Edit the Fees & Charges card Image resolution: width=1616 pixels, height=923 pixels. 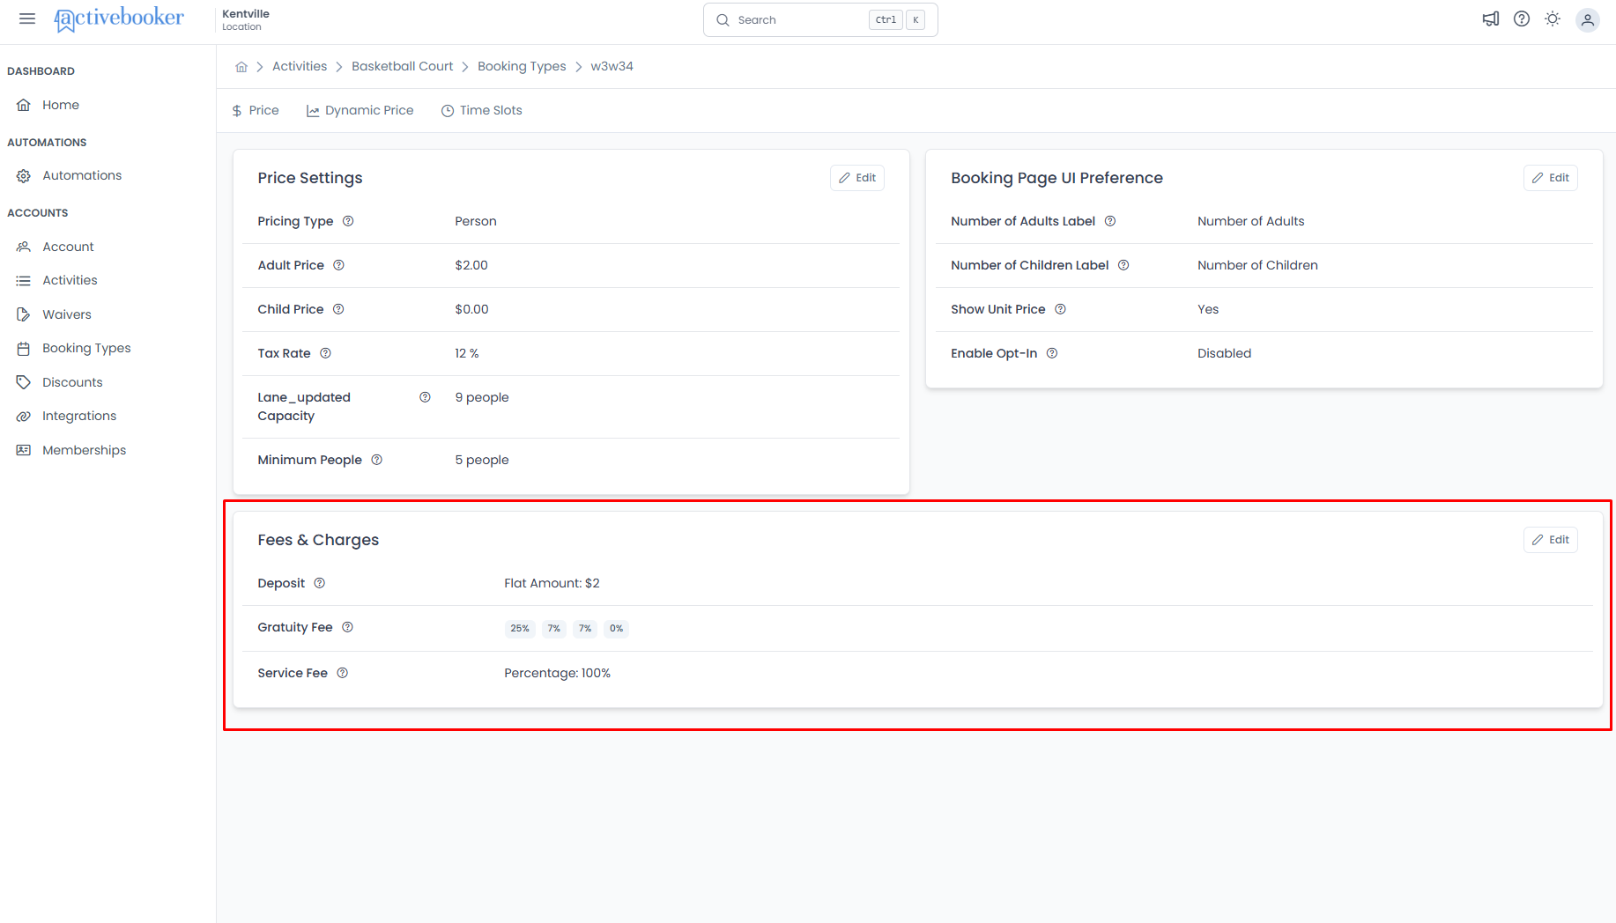pos(1551,540)
